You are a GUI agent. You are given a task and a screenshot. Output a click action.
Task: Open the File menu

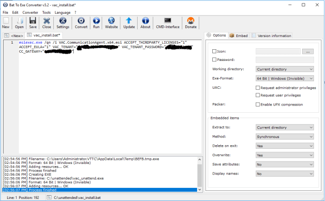(x=6, y=12)
